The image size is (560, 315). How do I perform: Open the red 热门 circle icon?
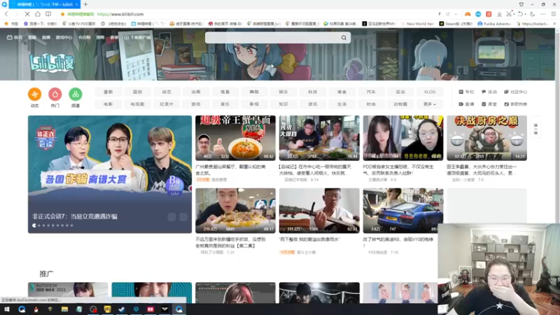55,94
